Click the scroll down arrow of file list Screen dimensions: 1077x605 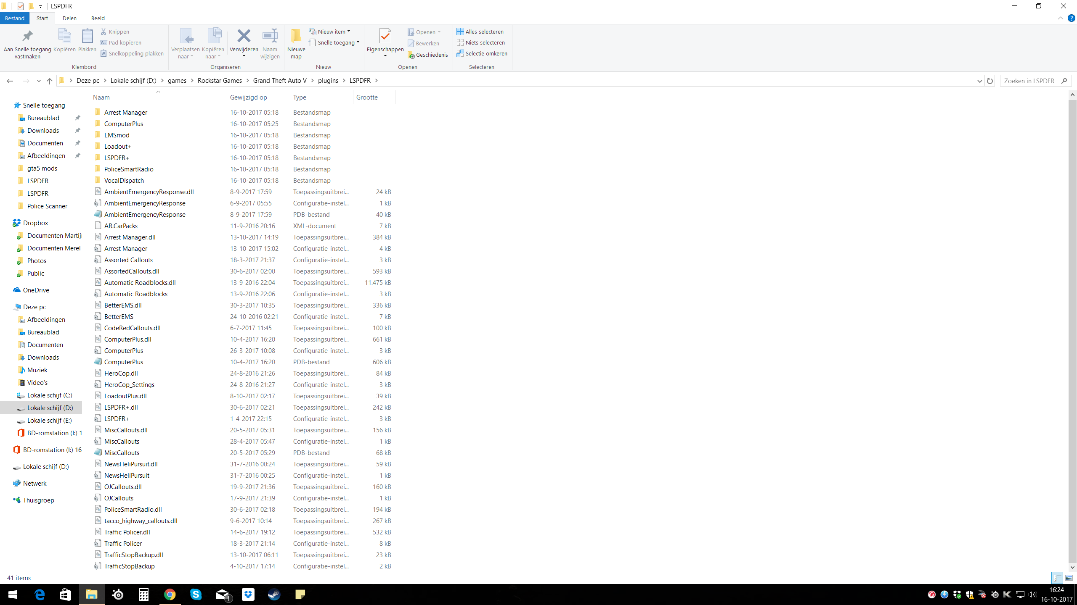coord(1072,567)
